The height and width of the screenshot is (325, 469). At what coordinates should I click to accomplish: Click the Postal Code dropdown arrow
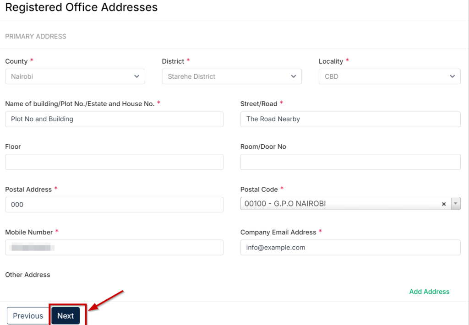point(456,203)
